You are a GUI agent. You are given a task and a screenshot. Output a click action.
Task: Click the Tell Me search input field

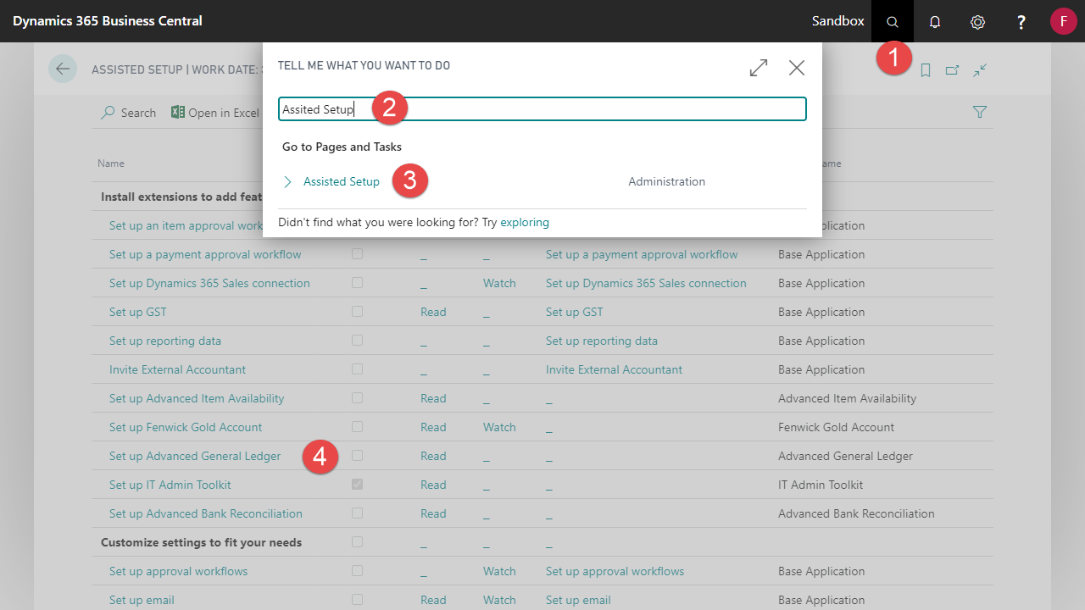coord(542,109)
